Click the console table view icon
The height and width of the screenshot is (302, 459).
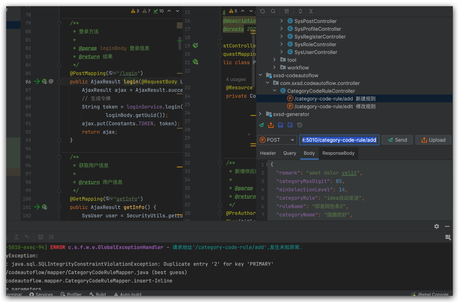click(41, 237)
